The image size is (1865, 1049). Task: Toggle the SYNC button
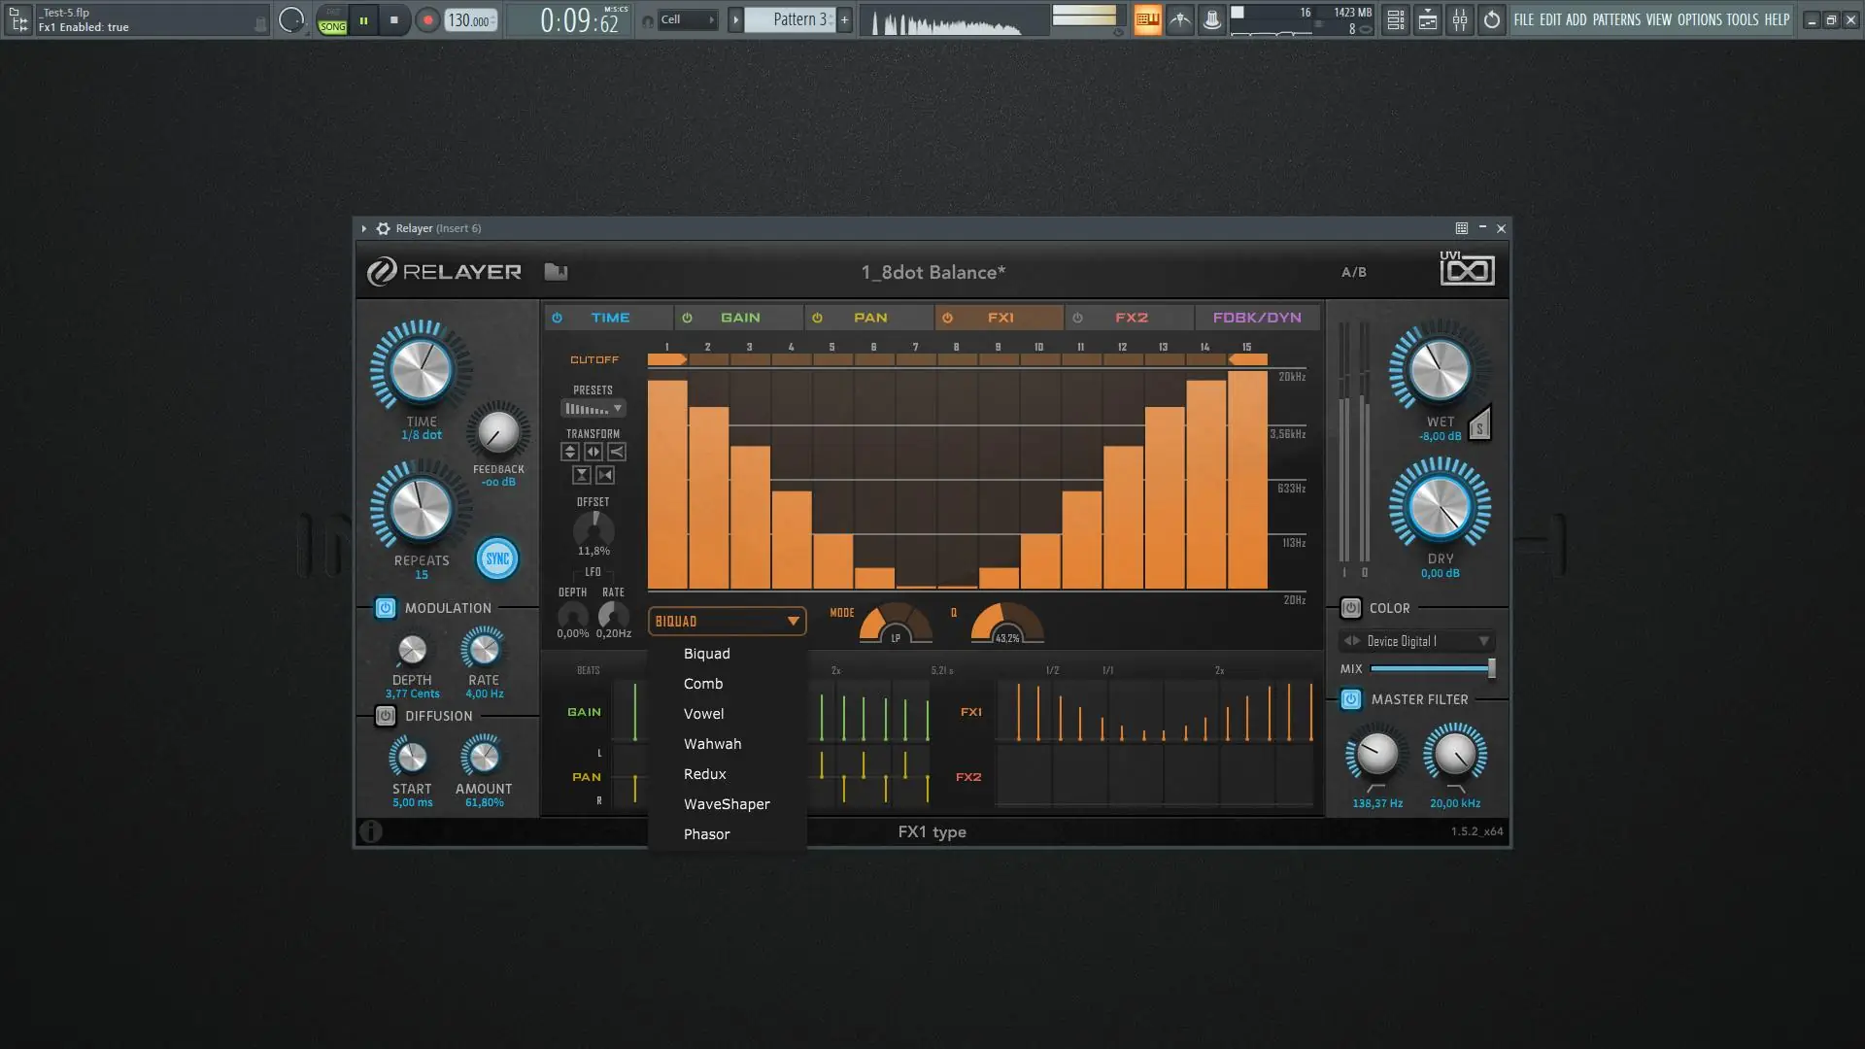coord(496,558)
